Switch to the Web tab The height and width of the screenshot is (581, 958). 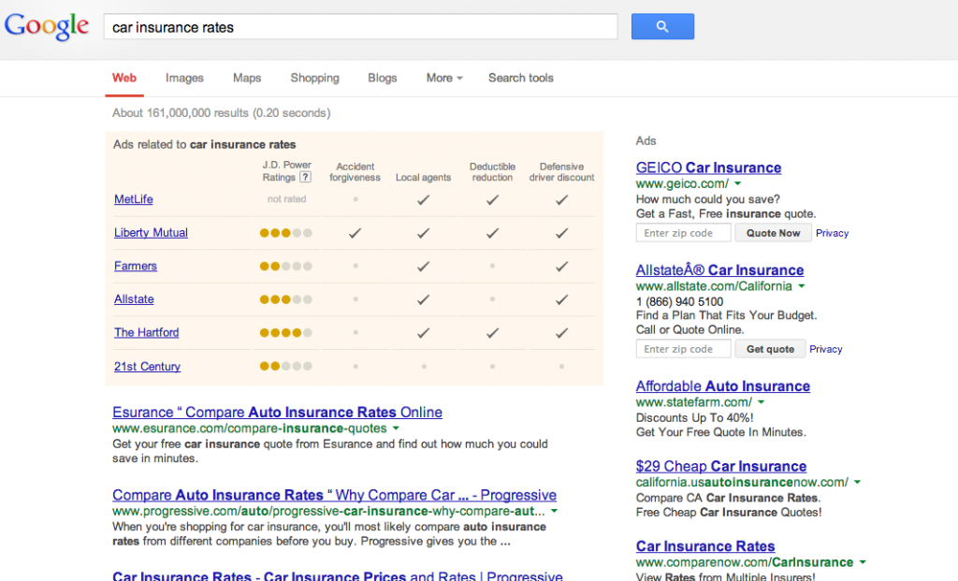pos(124,79)
